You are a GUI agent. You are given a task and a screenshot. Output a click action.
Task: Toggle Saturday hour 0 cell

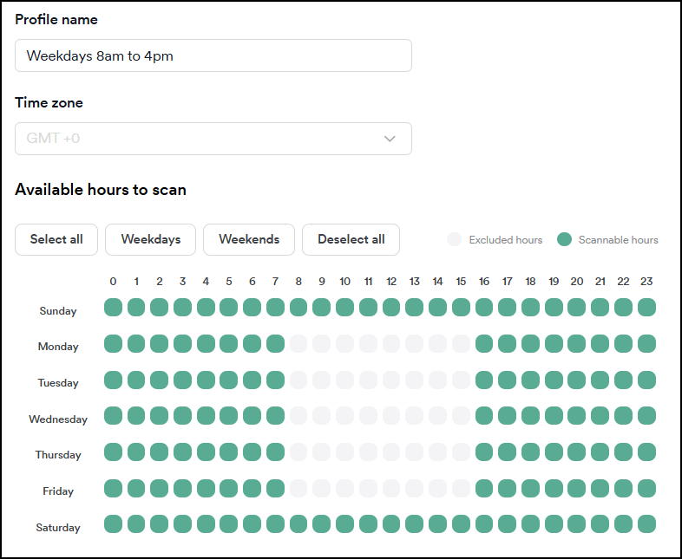point(113,523)
